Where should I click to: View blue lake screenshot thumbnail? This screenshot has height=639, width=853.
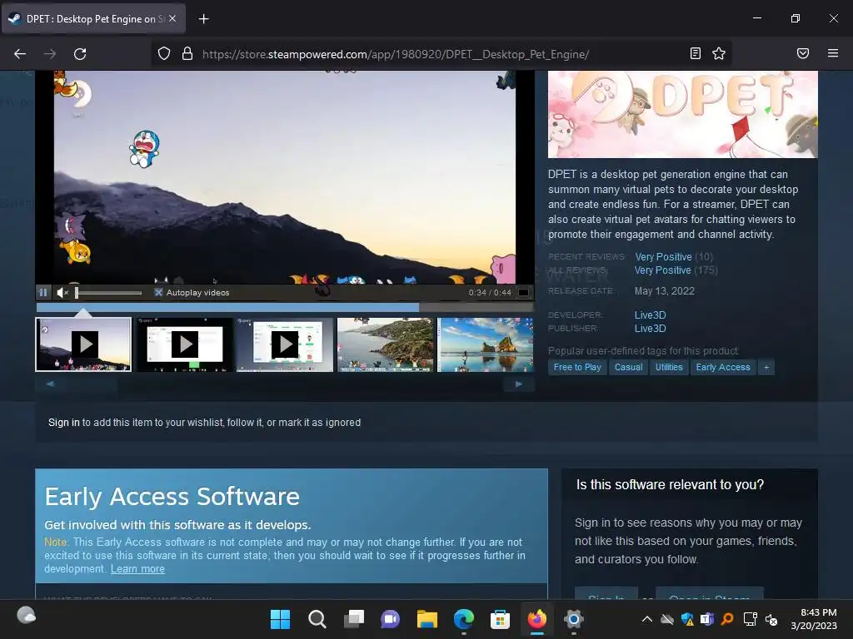click(x=486, y=344)
